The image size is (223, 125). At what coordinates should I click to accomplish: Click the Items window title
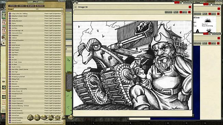pyautogui.click(x=197, y=2)
